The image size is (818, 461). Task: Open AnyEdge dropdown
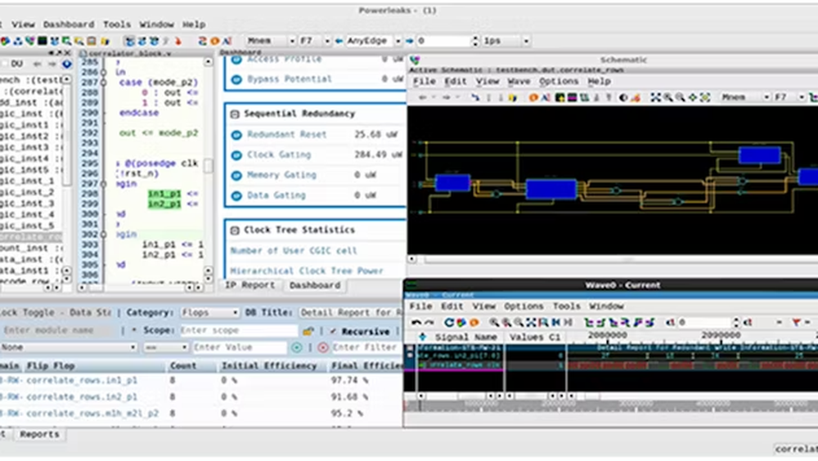coord(372,41)
